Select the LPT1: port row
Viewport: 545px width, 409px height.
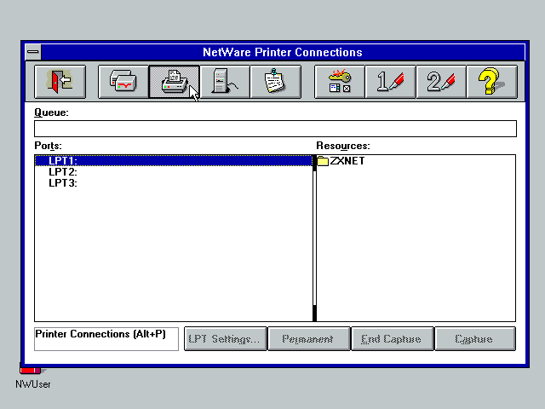click(174, 161)
